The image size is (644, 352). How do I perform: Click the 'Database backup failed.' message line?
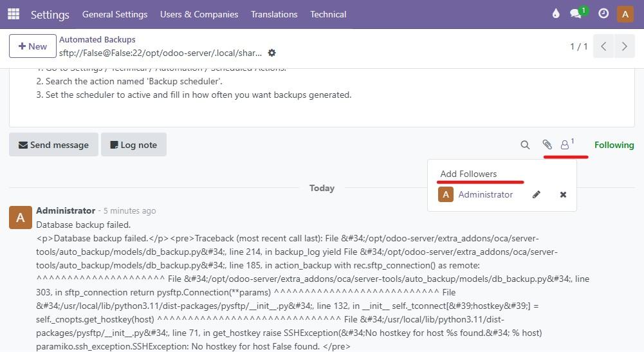tap(84, 225)
